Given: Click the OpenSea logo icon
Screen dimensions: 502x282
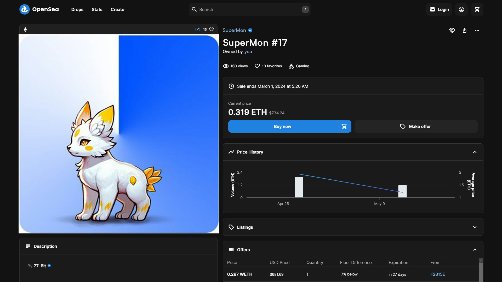Looking at the screenshot, I should click(x=25, y=9).
